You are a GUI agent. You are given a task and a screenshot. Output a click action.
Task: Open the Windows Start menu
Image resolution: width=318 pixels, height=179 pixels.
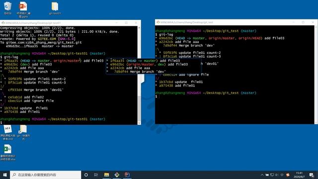(x=5, y=175)
